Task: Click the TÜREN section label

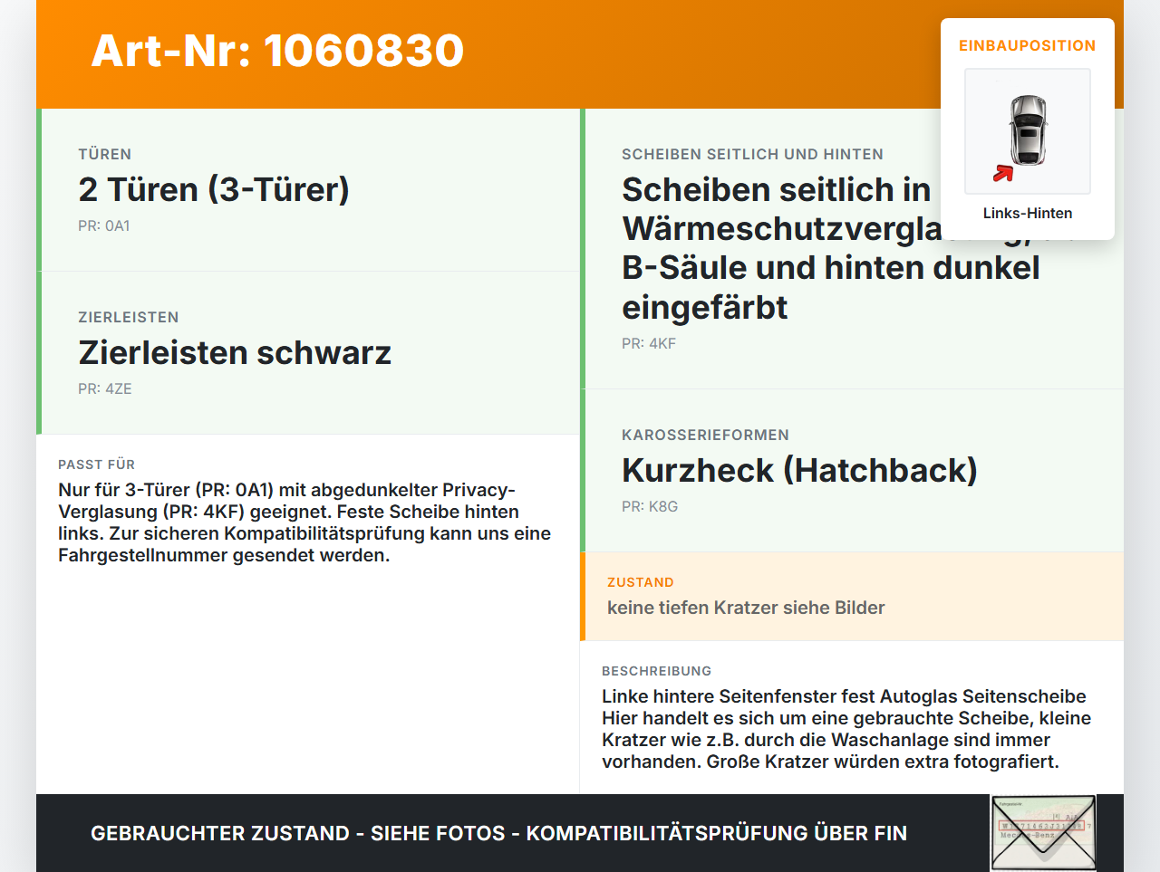Action: click(105, 155)
